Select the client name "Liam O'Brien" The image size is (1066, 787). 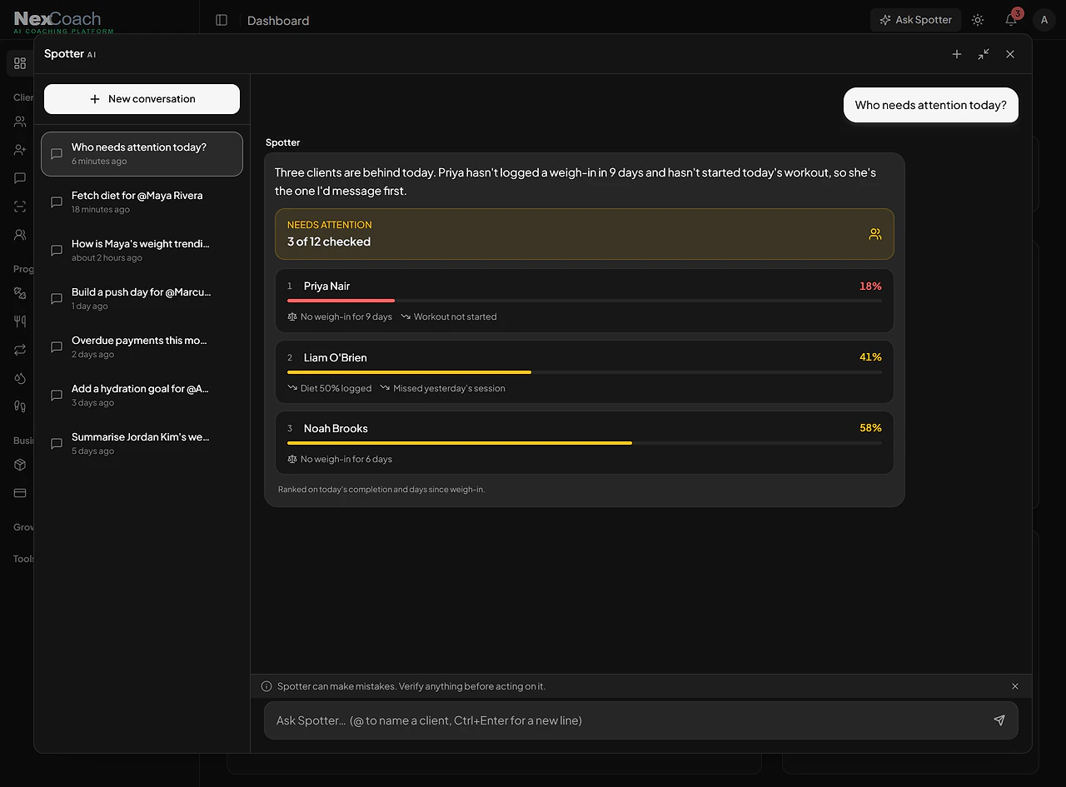(335, 358)
